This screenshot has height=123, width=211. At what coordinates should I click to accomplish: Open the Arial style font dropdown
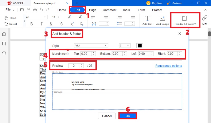(91, 46)
